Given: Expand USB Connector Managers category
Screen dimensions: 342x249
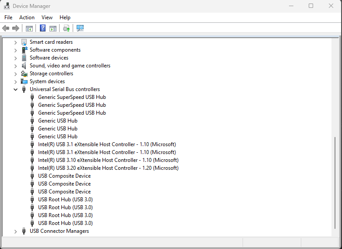Looking at the screenshot, I should [16, 231].
